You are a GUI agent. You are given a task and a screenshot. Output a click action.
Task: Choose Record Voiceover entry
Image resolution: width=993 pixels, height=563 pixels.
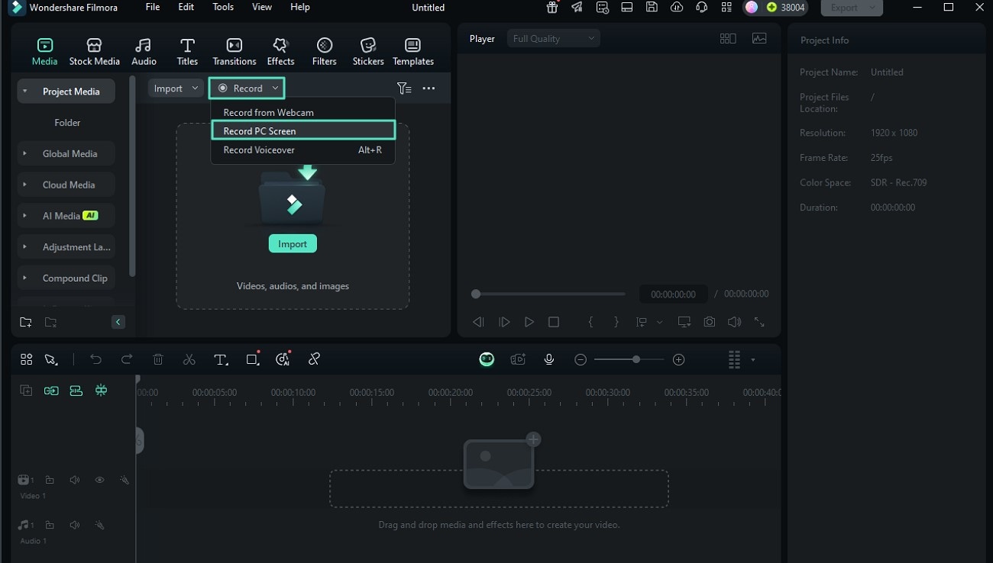coord(303,150)
